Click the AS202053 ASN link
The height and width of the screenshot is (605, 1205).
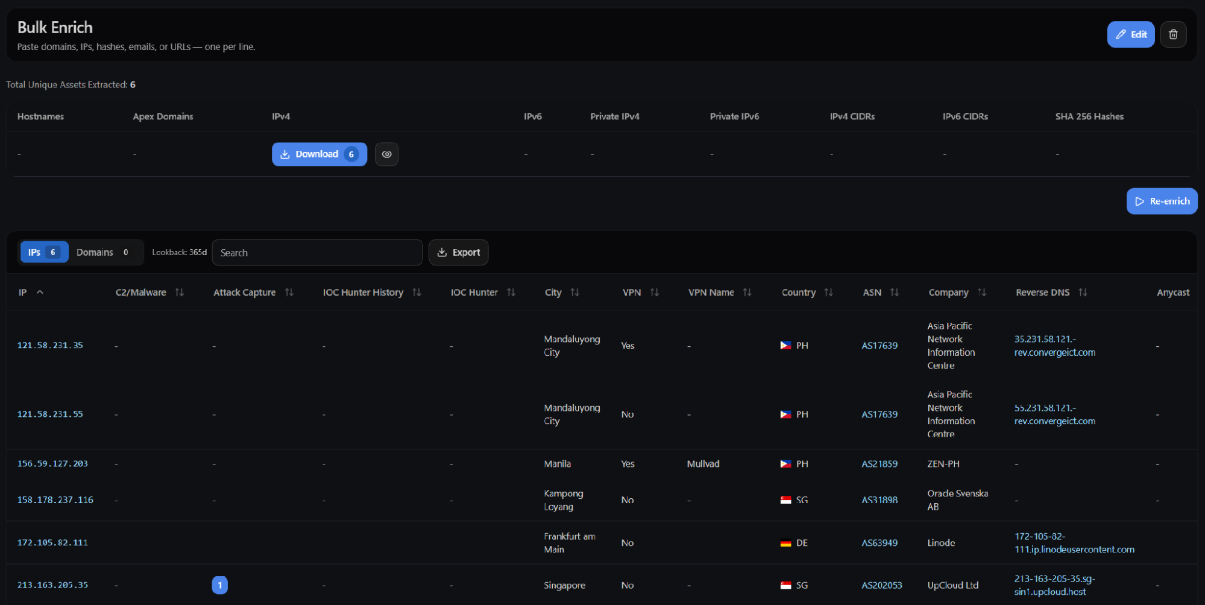882,585
